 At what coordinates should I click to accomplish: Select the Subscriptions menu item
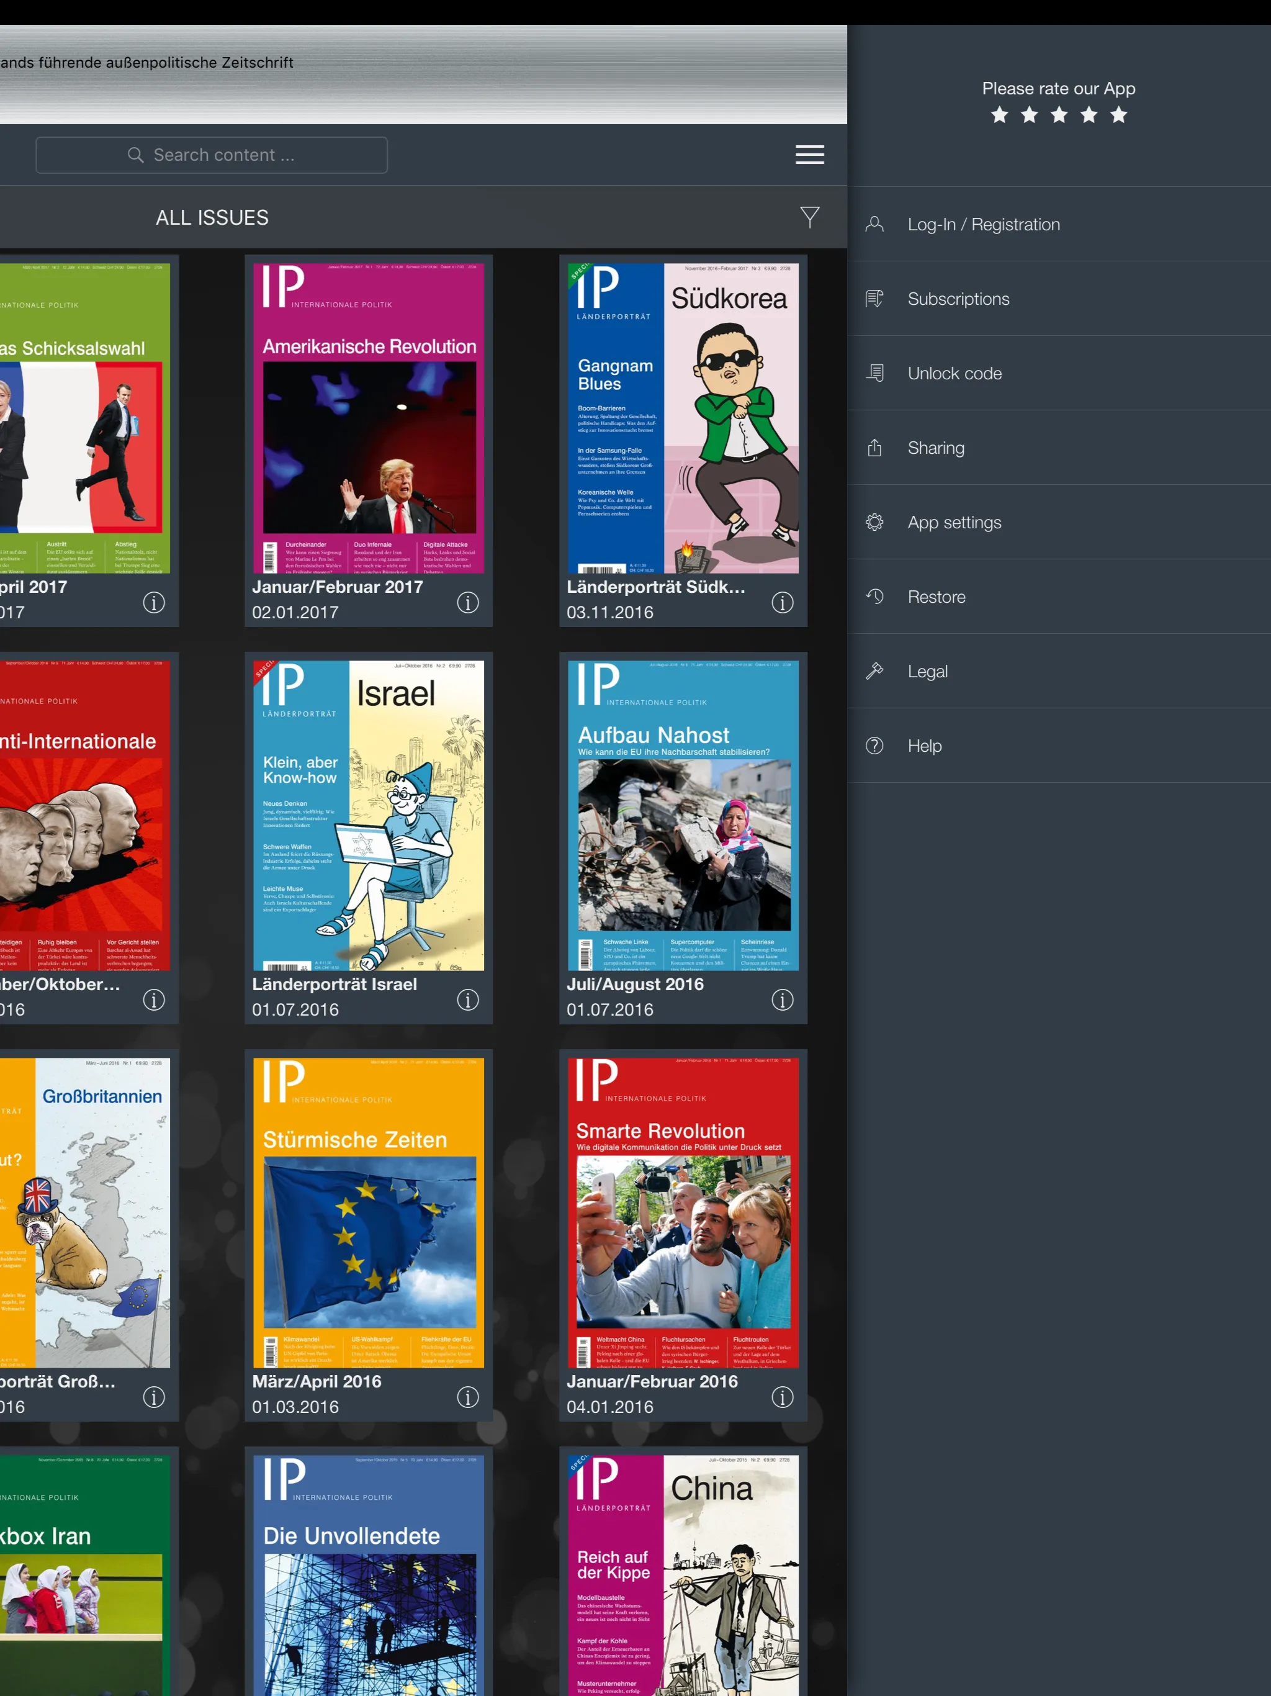click(1059, 299)
